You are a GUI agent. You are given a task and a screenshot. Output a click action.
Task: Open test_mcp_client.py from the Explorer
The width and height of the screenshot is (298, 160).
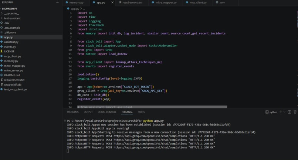(16, 90)
